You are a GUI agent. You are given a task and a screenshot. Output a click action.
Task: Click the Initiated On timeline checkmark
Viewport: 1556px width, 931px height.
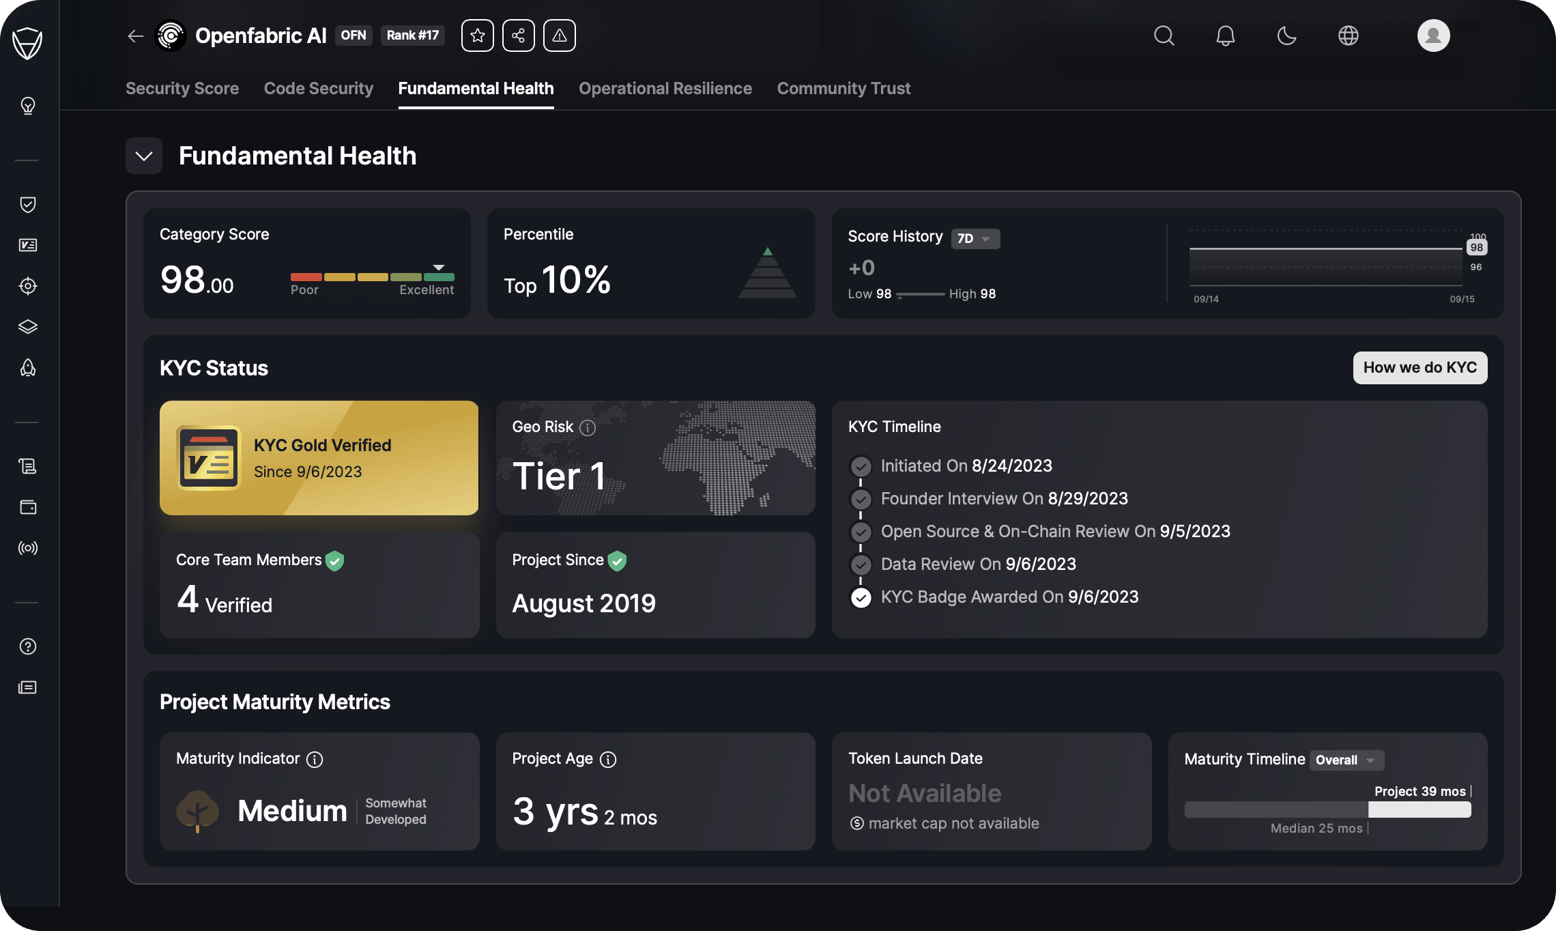point(861,467)
